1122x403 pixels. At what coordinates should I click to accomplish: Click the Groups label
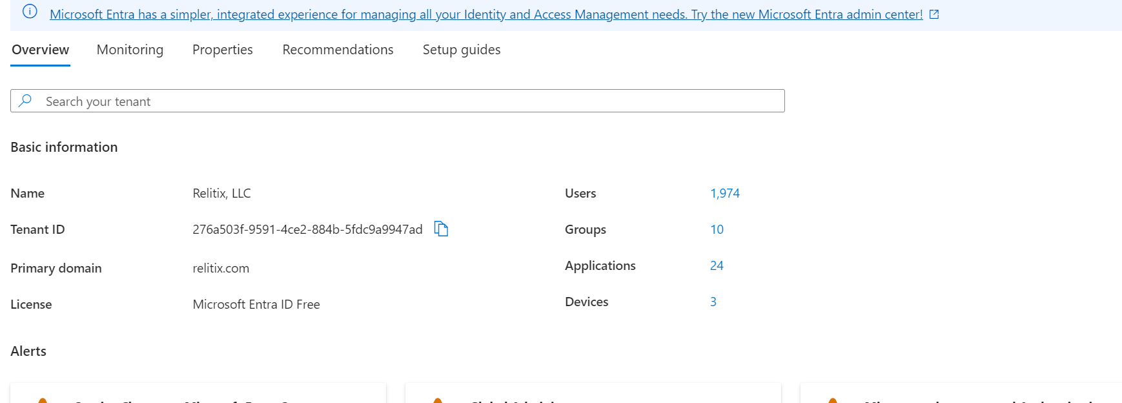[x=586, y=229]
